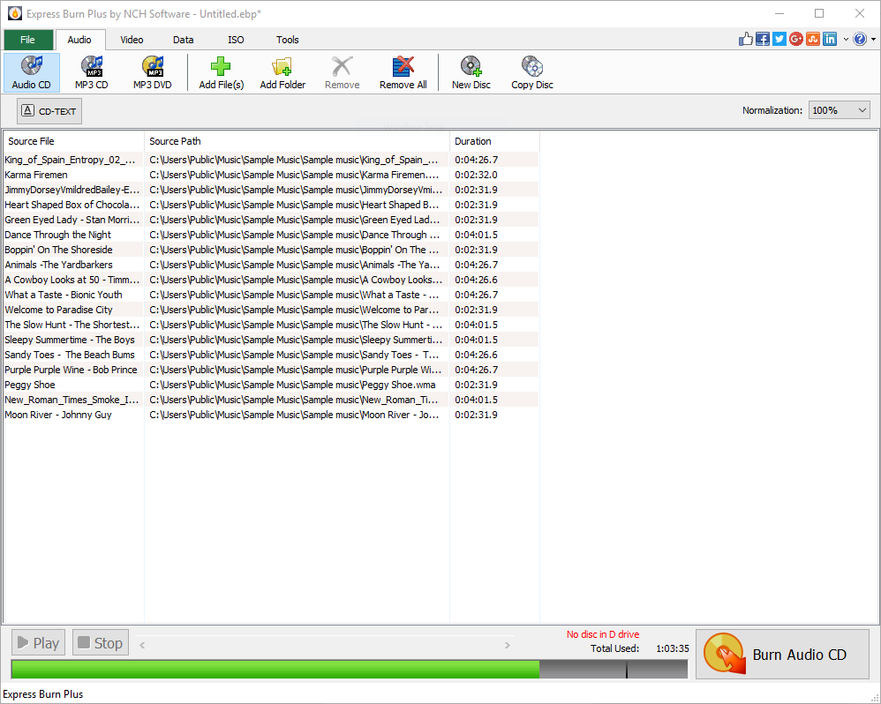Click Burn Audio CD
881x704 pixels.
click(x=782, y=653)
